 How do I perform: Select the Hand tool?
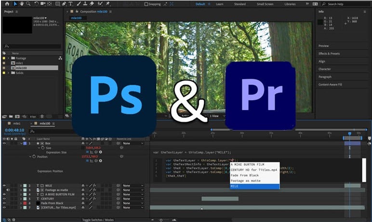(x=22, y=4)
